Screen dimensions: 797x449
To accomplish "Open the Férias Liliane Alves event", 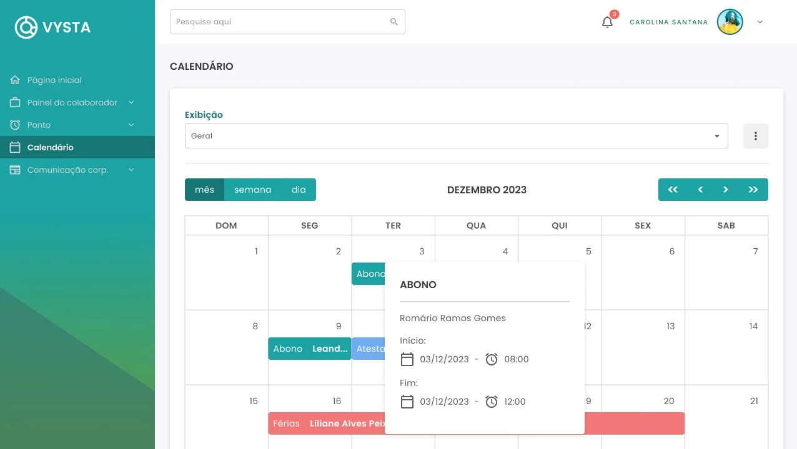I will (327, 423).
